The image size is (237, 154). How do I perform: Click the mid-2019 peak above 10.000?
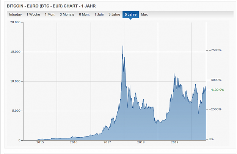(x=174, y=74)
